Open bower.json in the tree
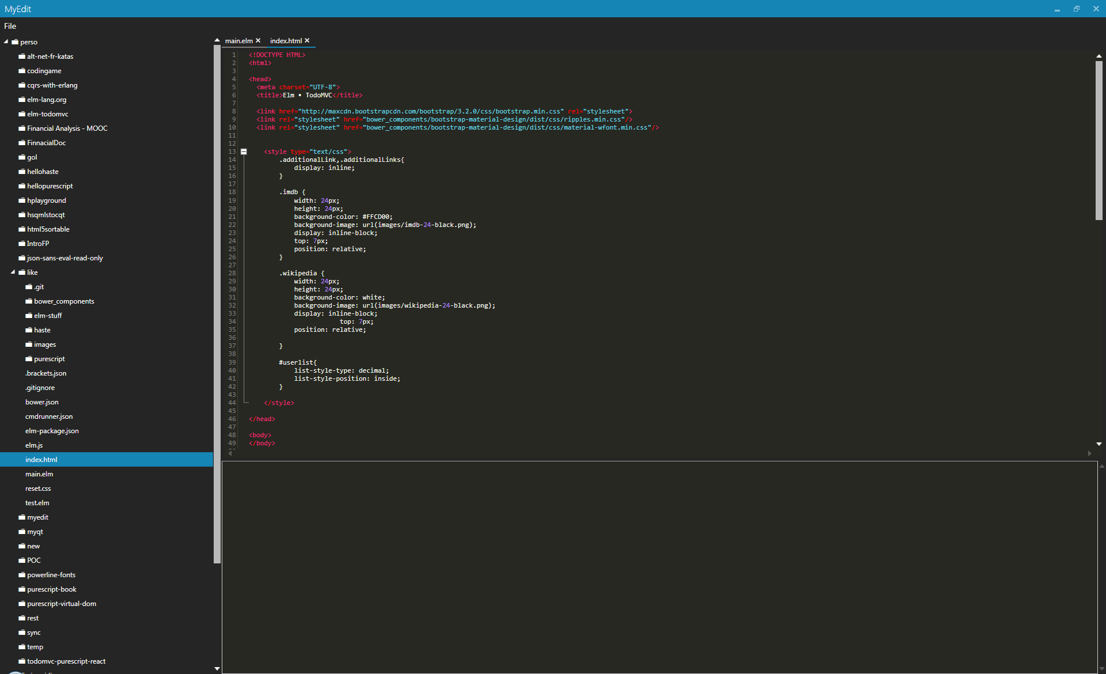 41,402
